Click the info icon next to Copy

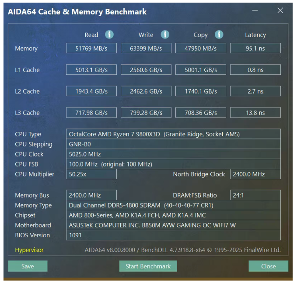pos(219,35)
